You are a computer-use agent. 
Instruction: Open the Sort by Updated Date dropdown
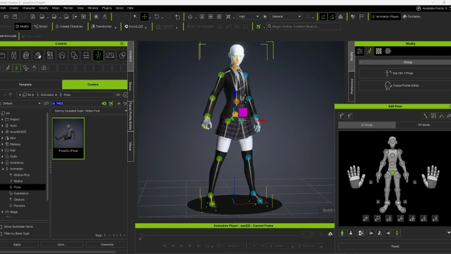pos(90,111)
